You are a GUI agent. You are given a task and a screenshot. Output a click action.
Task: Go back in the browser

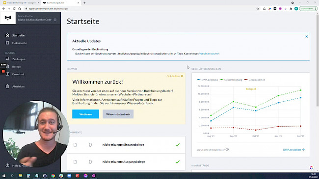coord(3,9)
